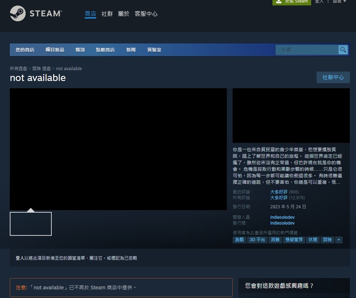
Task: Click the developer Indiesolodev link
Action: pos(282,217)
